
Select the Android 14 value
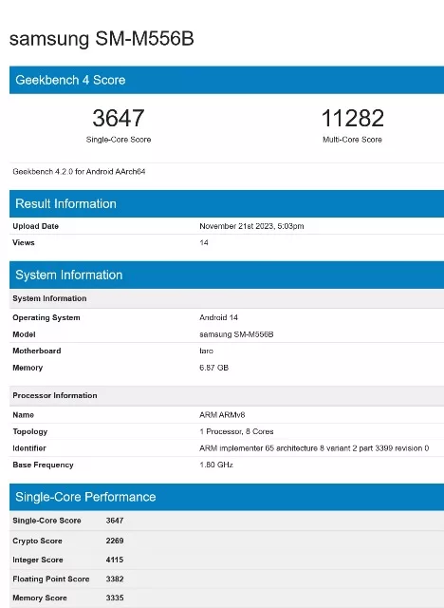pos(219,317)
